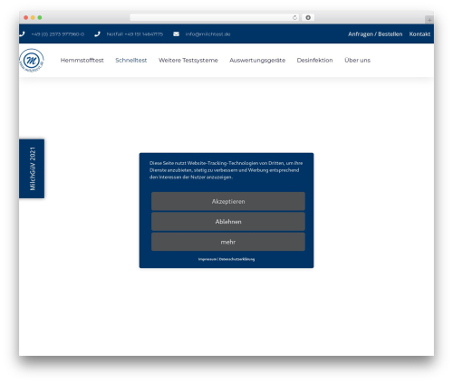This screenshot has width=453, height=383.
Task: Open the Kontakt page
Action: click(x=419, y=34)
